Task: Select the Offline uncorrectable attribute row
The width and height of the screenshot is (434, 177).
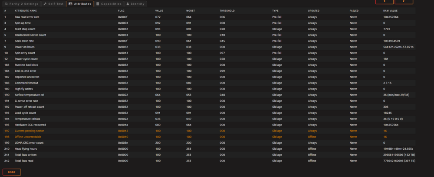Action: click(x=209, y=137)
